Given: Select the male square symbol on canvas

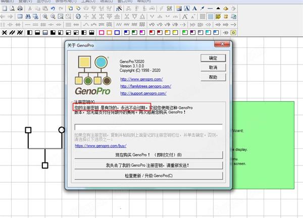Looking at the screenshot, I should [x=28, y=130].
